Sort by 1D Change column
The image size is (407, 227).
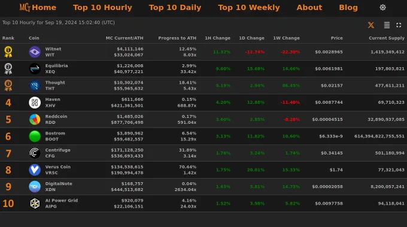(251, 38)
